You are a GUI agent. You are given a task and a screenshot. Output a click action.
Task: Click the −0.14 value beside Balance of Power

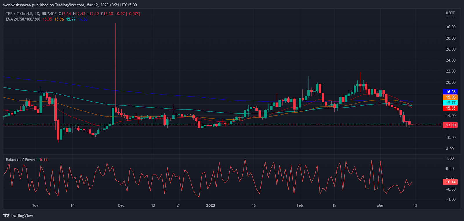pyautogui.click(x=43, y=160)
